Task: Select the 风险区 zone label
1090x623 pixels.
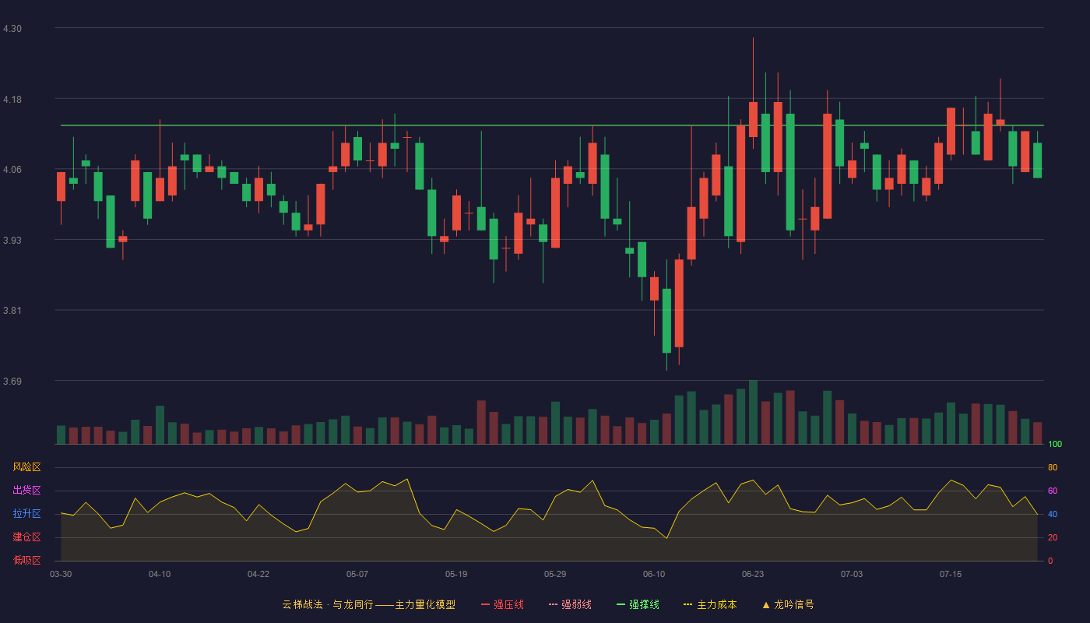Action: click(27, 467)
